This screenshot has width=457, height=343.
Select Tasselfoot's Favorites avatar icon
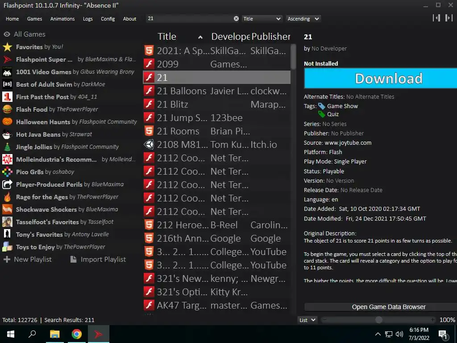tap(7, 222)
